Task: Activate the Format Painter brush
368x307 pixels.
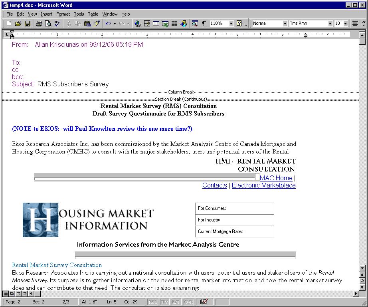Action: click(97, 24)
